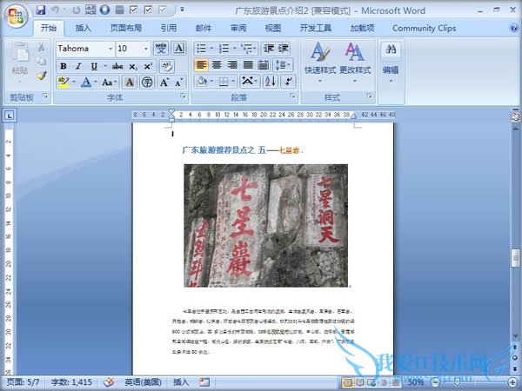The height and width of the screenshot is (391, 522).
Task: Toggle the align text left button
Action: pyautogui.click(x=201, y=65)
